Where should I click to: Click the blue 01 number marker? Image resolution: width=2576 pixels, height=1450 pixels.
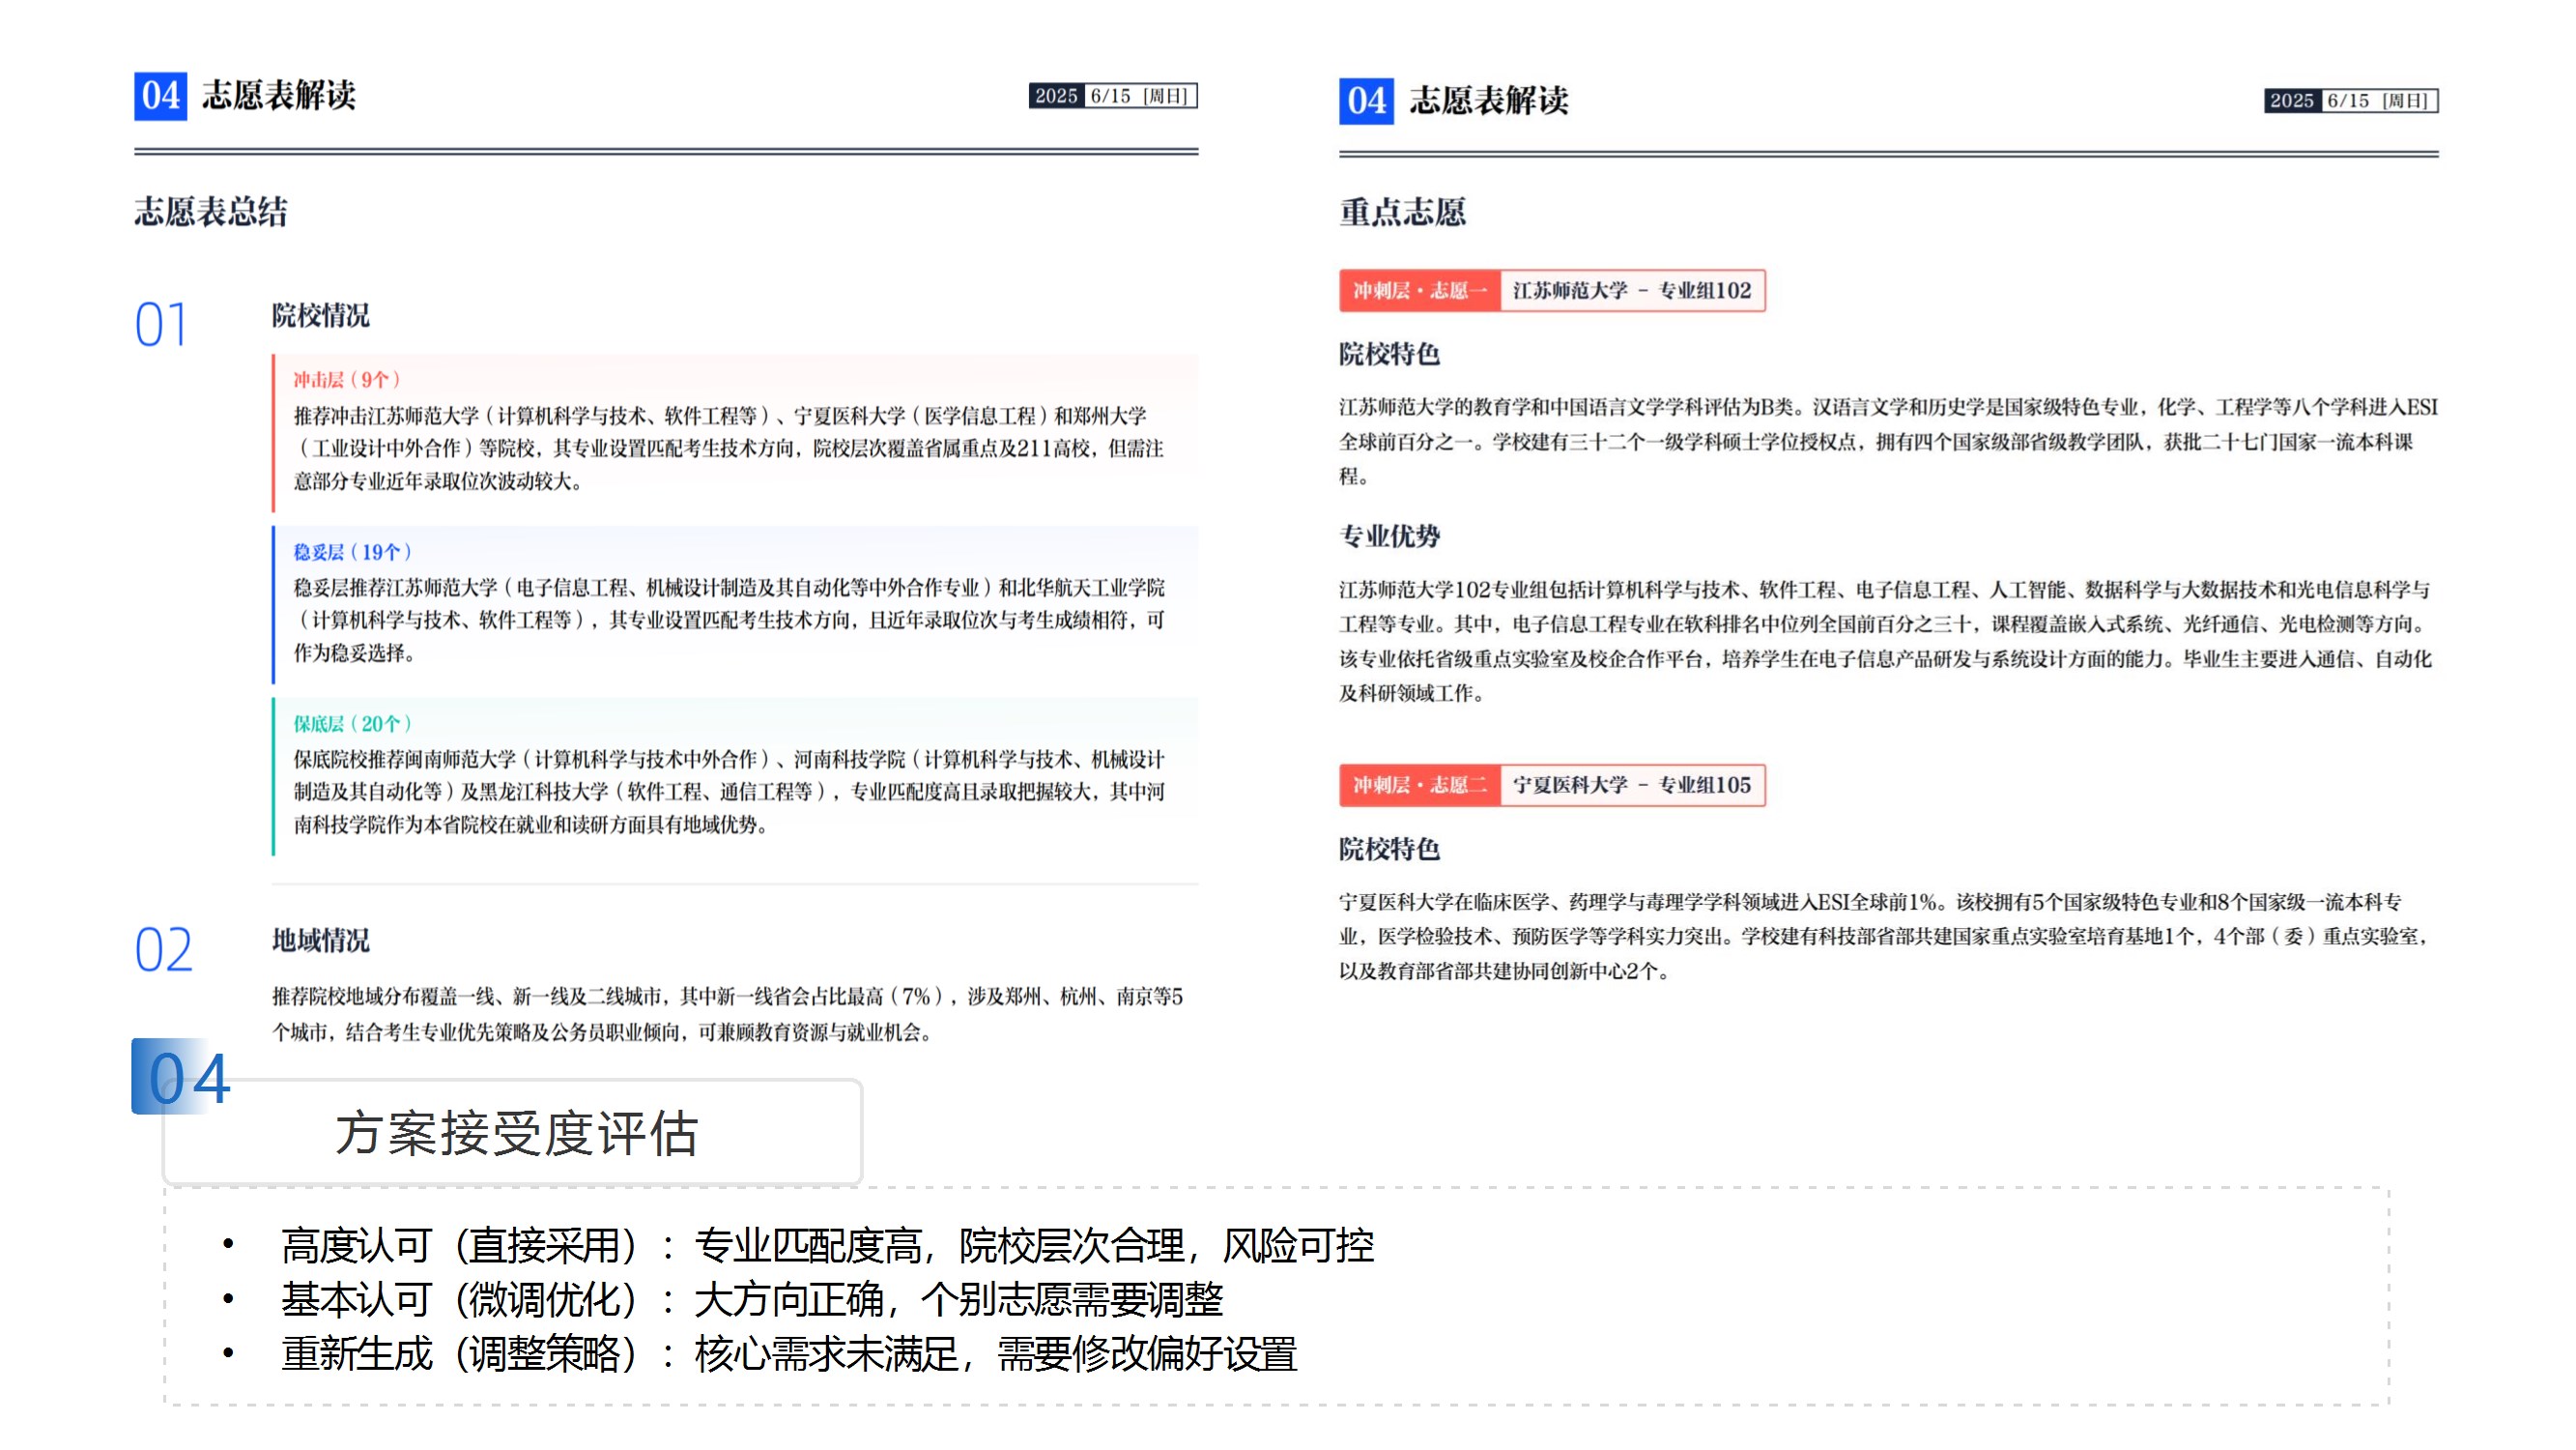pos(161,325)
